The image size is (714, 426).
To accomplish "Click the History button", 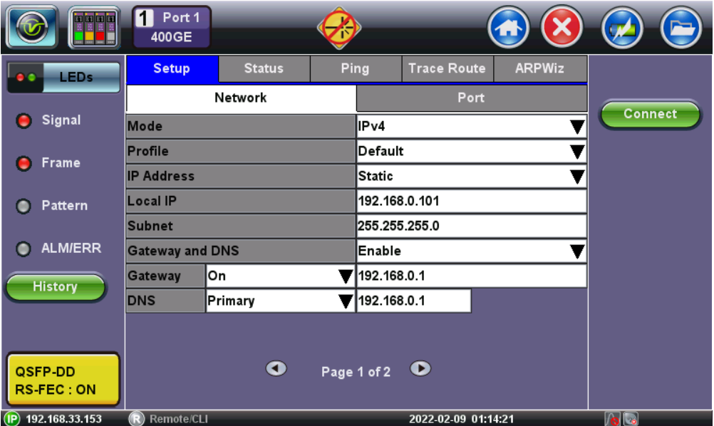I will (56, 287).
